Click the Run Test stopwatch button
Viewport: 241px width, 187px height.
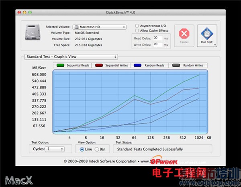207,36
